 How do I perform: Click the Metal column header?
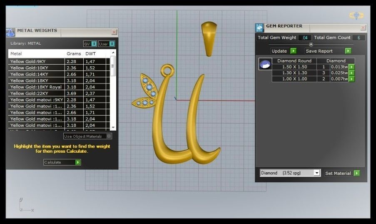[37, 53]
